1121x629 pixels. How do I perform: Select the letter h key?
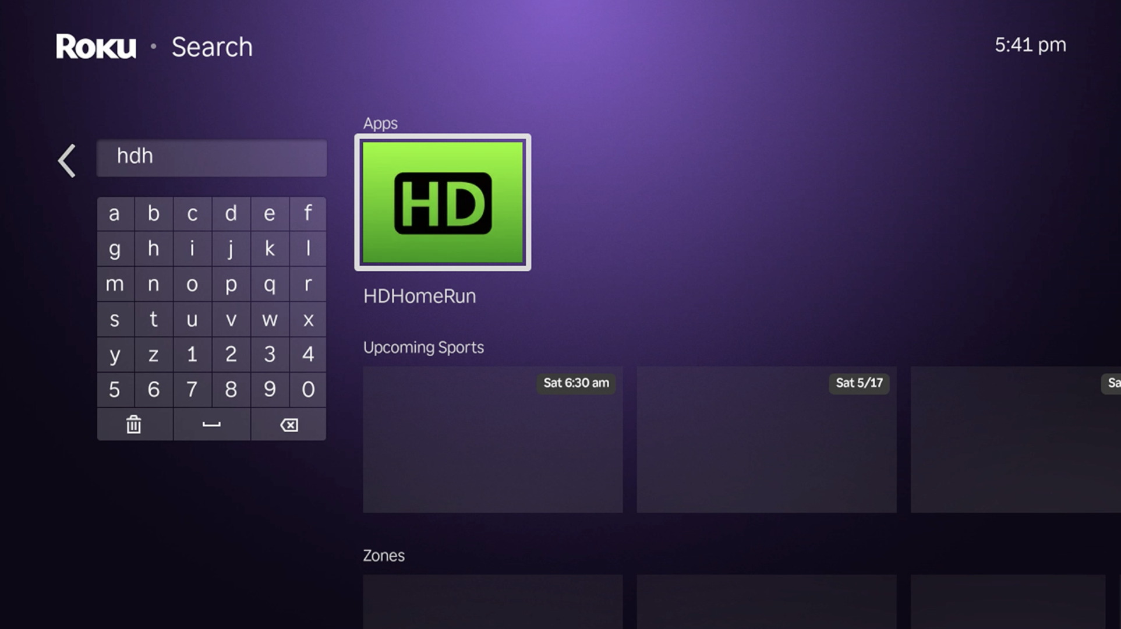pos(154,249)
